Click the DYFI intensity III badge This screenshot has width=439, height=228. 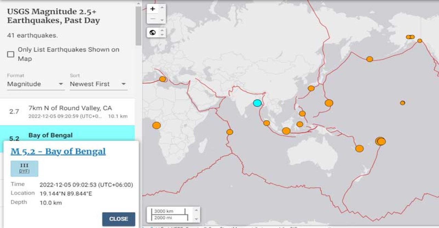[x=24, y=169]
